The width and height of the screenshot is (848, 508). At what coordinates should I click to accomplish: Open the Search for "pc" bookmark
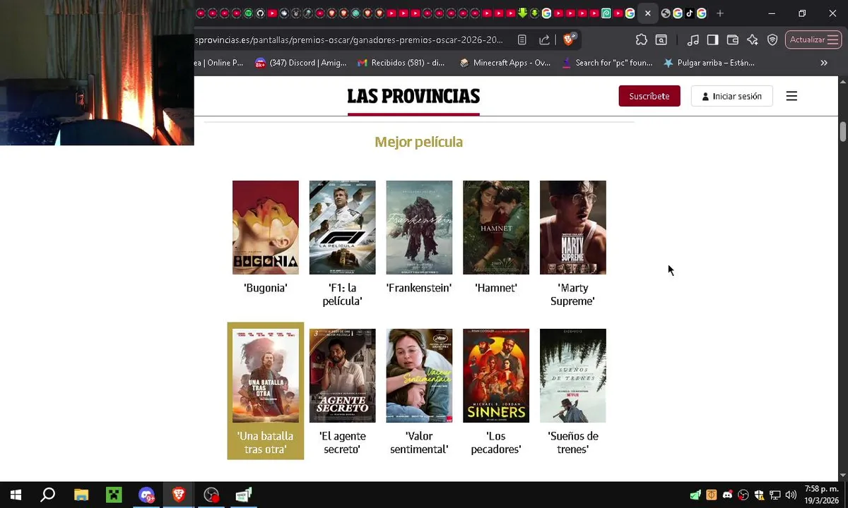607,63
